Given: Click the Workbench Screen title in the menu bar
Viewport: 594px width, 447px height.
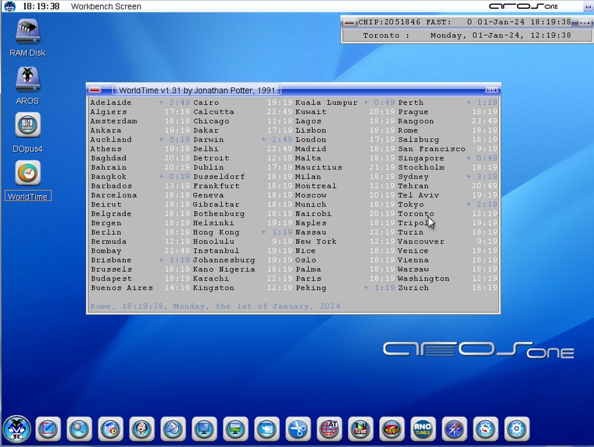Looking at the screenshot, I should click(106, 6).
